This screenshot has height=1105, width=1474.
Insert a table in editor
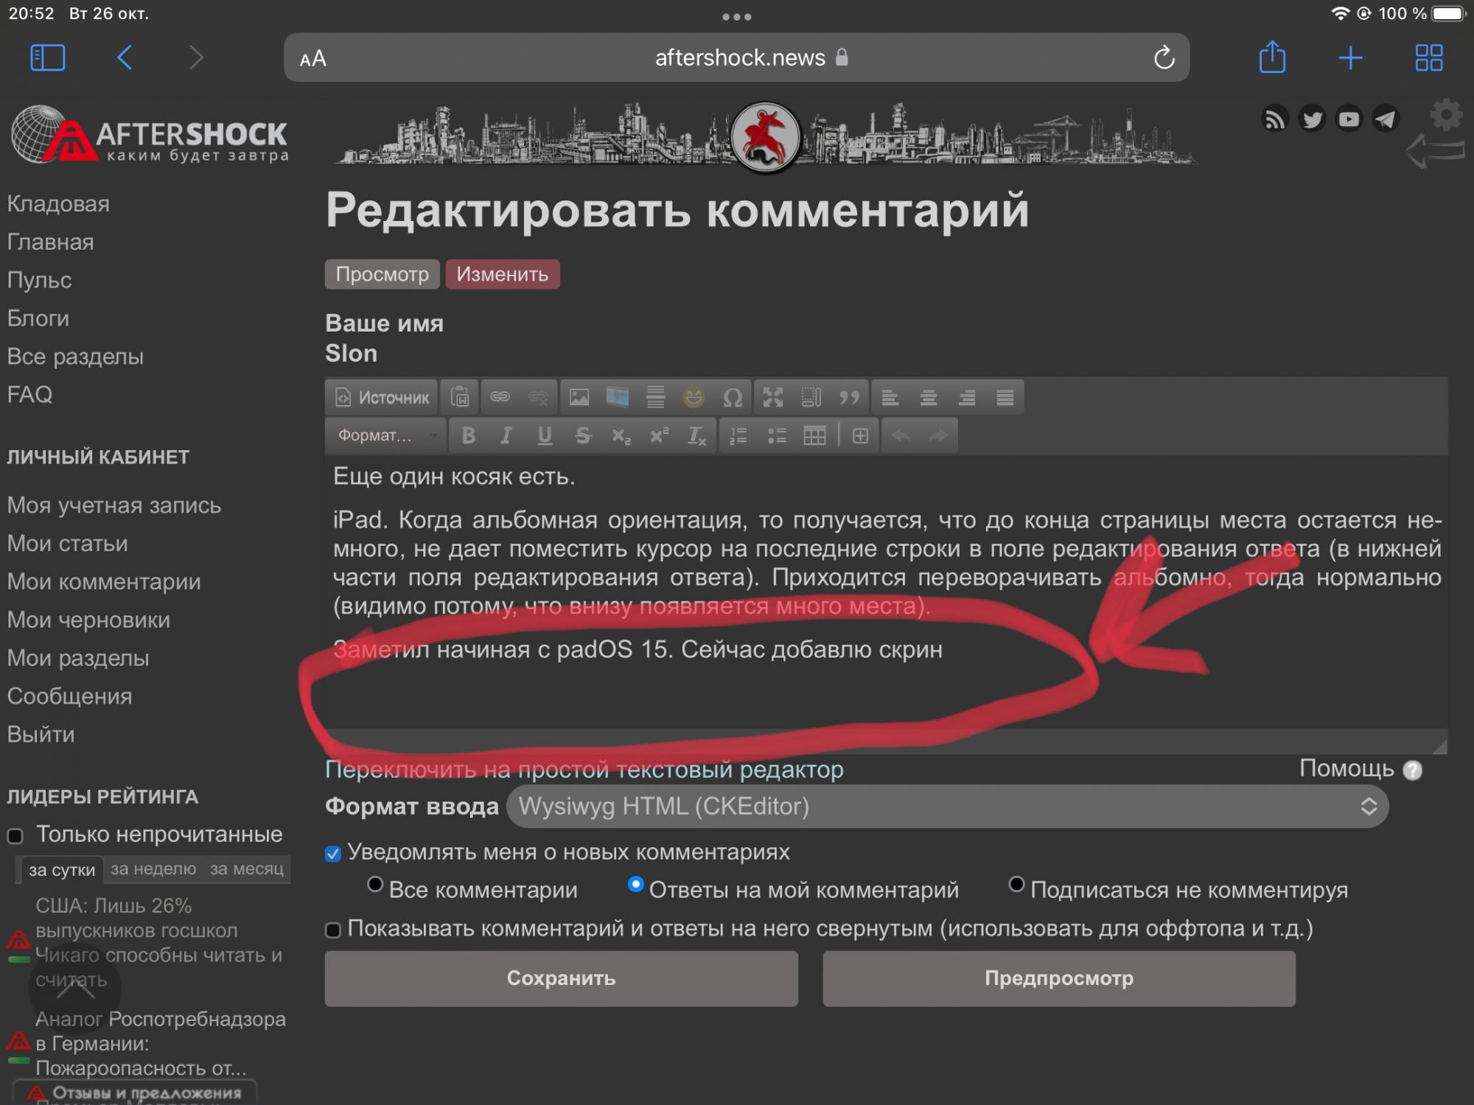[x=814, y=436]
